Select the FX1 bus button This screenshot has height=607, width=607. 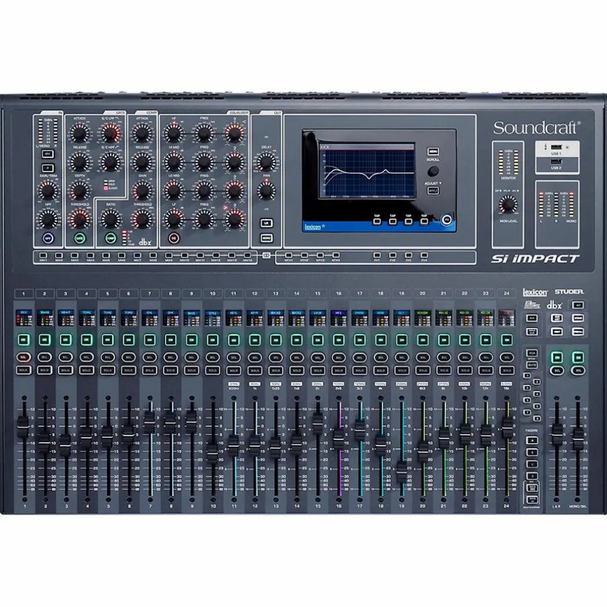(x=377, y=255)
